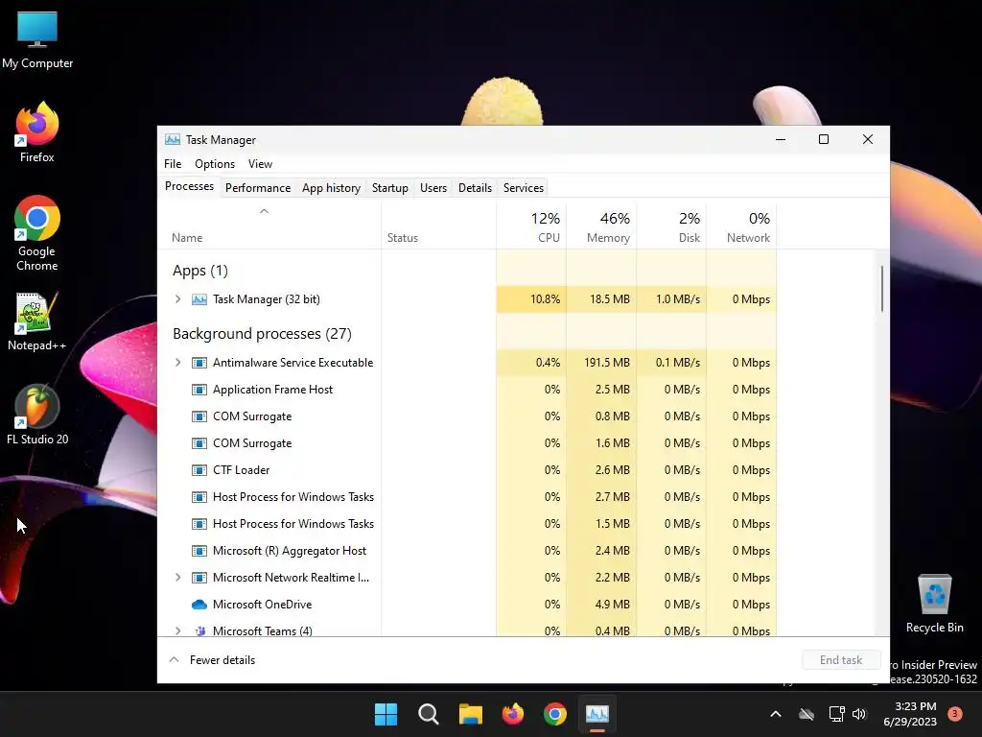The image size is (982, 737).
Task: Open Search from the taskbar
Action: (x=429, y=714)
